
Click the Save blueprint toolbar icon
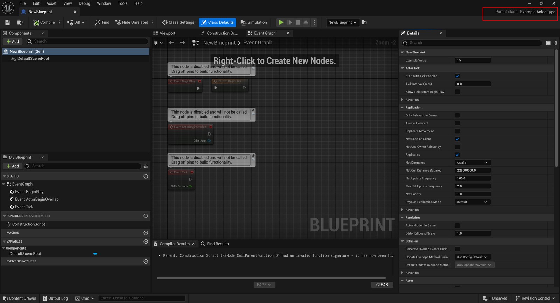pos(7,22)
